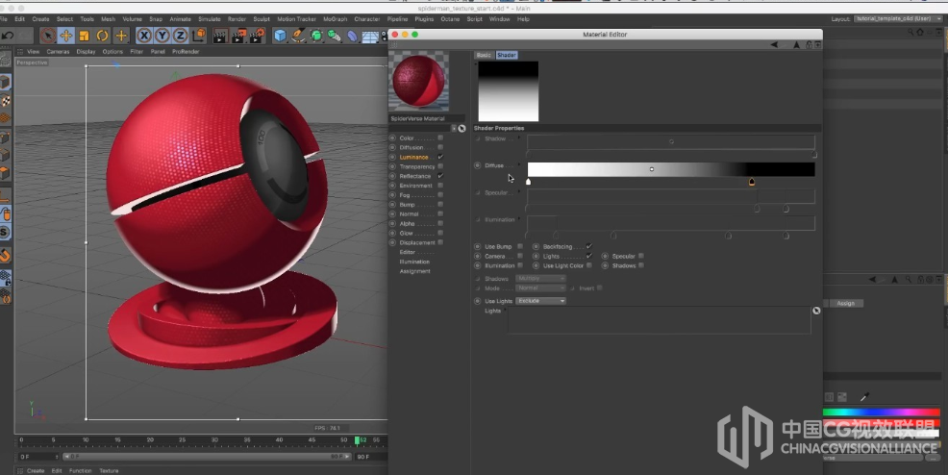
Task: Open the Floor environment icon
Action: (x=370, y=37)
